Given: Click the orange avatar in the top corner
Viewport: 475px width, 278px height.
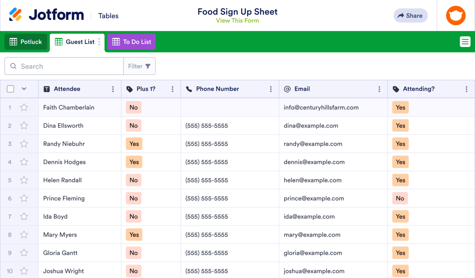Looking at the screenshot, I should [x=456, y=15].
